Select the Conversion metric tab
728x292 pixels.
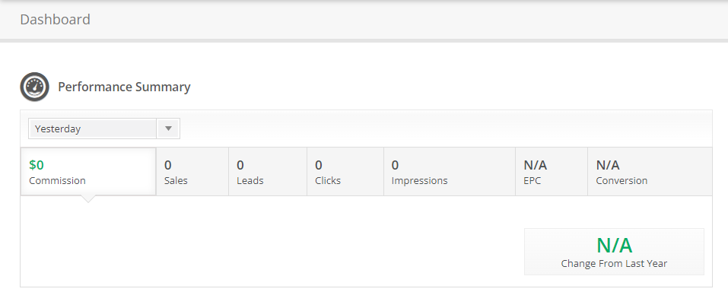coord(650,172)
